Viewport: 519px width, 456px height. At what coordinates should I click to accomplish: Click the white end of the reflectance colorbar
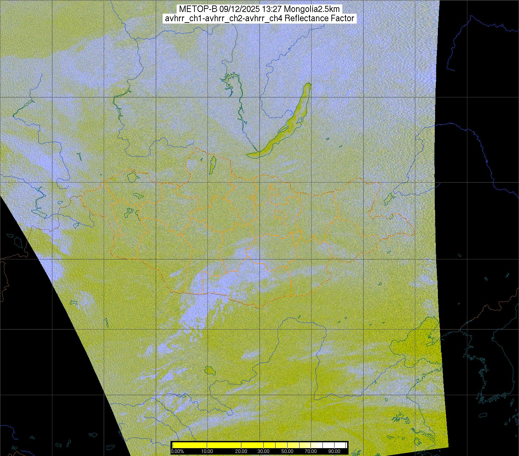pyautogui.click(x=341, y=445)
